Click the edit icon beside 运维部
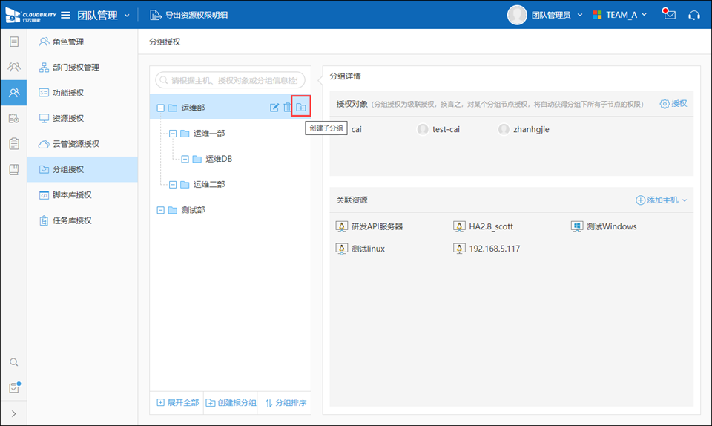The height and width of the screenshot is (426, 712). pyautogui.click(x=274, y=108)
